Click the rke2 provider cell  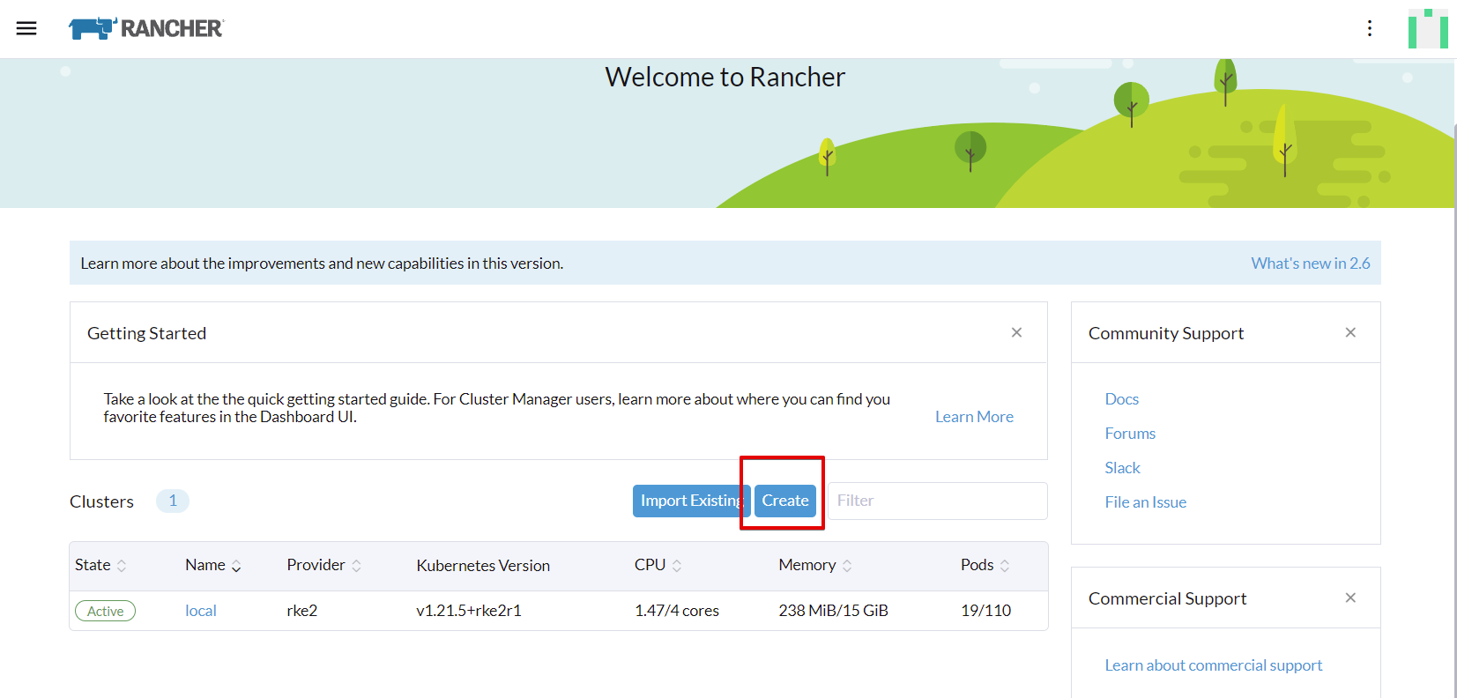[x=302, y=611]
